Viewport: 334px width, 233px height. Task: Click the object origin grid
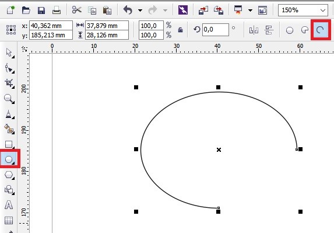(11, 30)
